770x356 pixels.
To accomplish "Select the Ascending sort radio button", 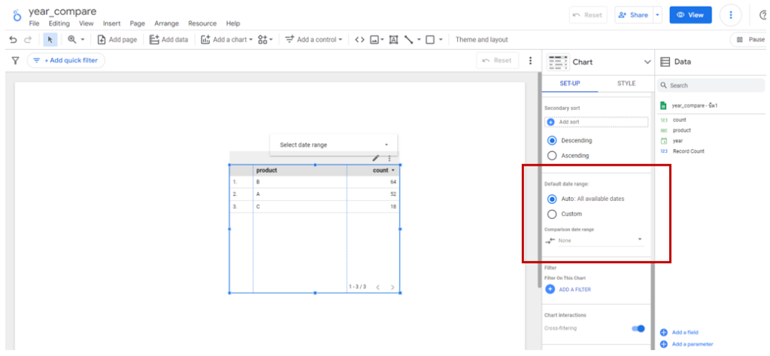I will [552, 156].
